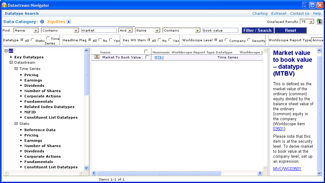Click the Reset button
The height and width of the screenshot is (183, 325).
290,31
